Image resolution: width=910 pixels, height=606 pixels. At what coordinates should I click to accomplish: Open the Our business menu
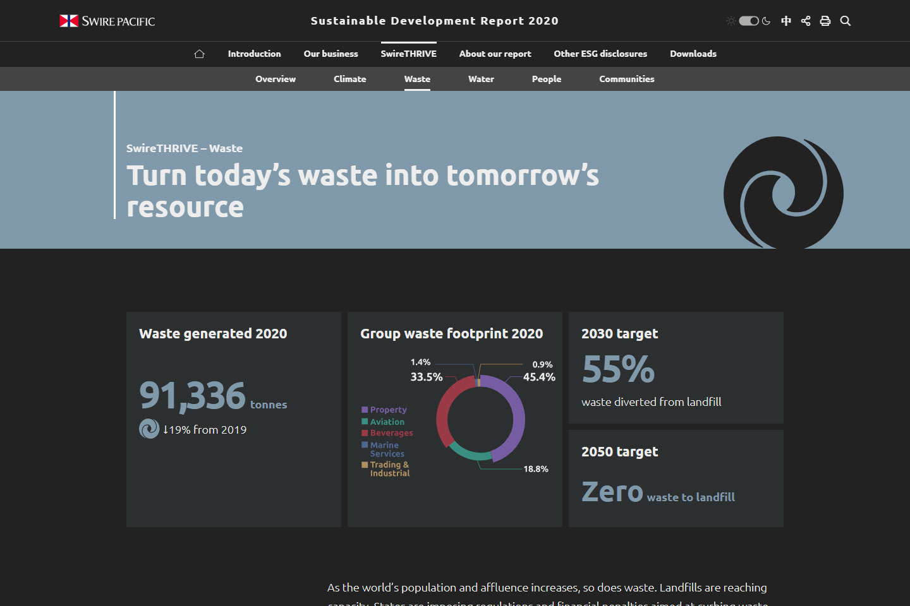331,54
